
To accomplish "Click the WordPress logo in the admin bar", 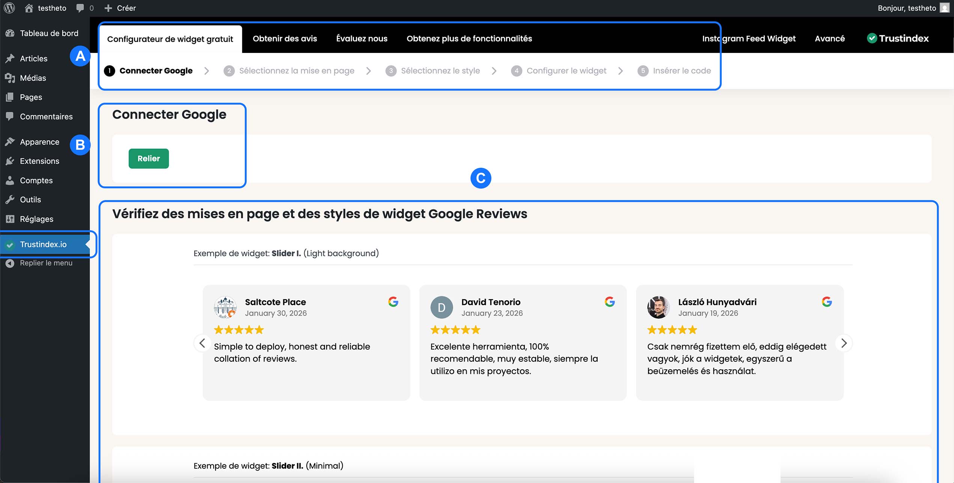I will point(9,8).
